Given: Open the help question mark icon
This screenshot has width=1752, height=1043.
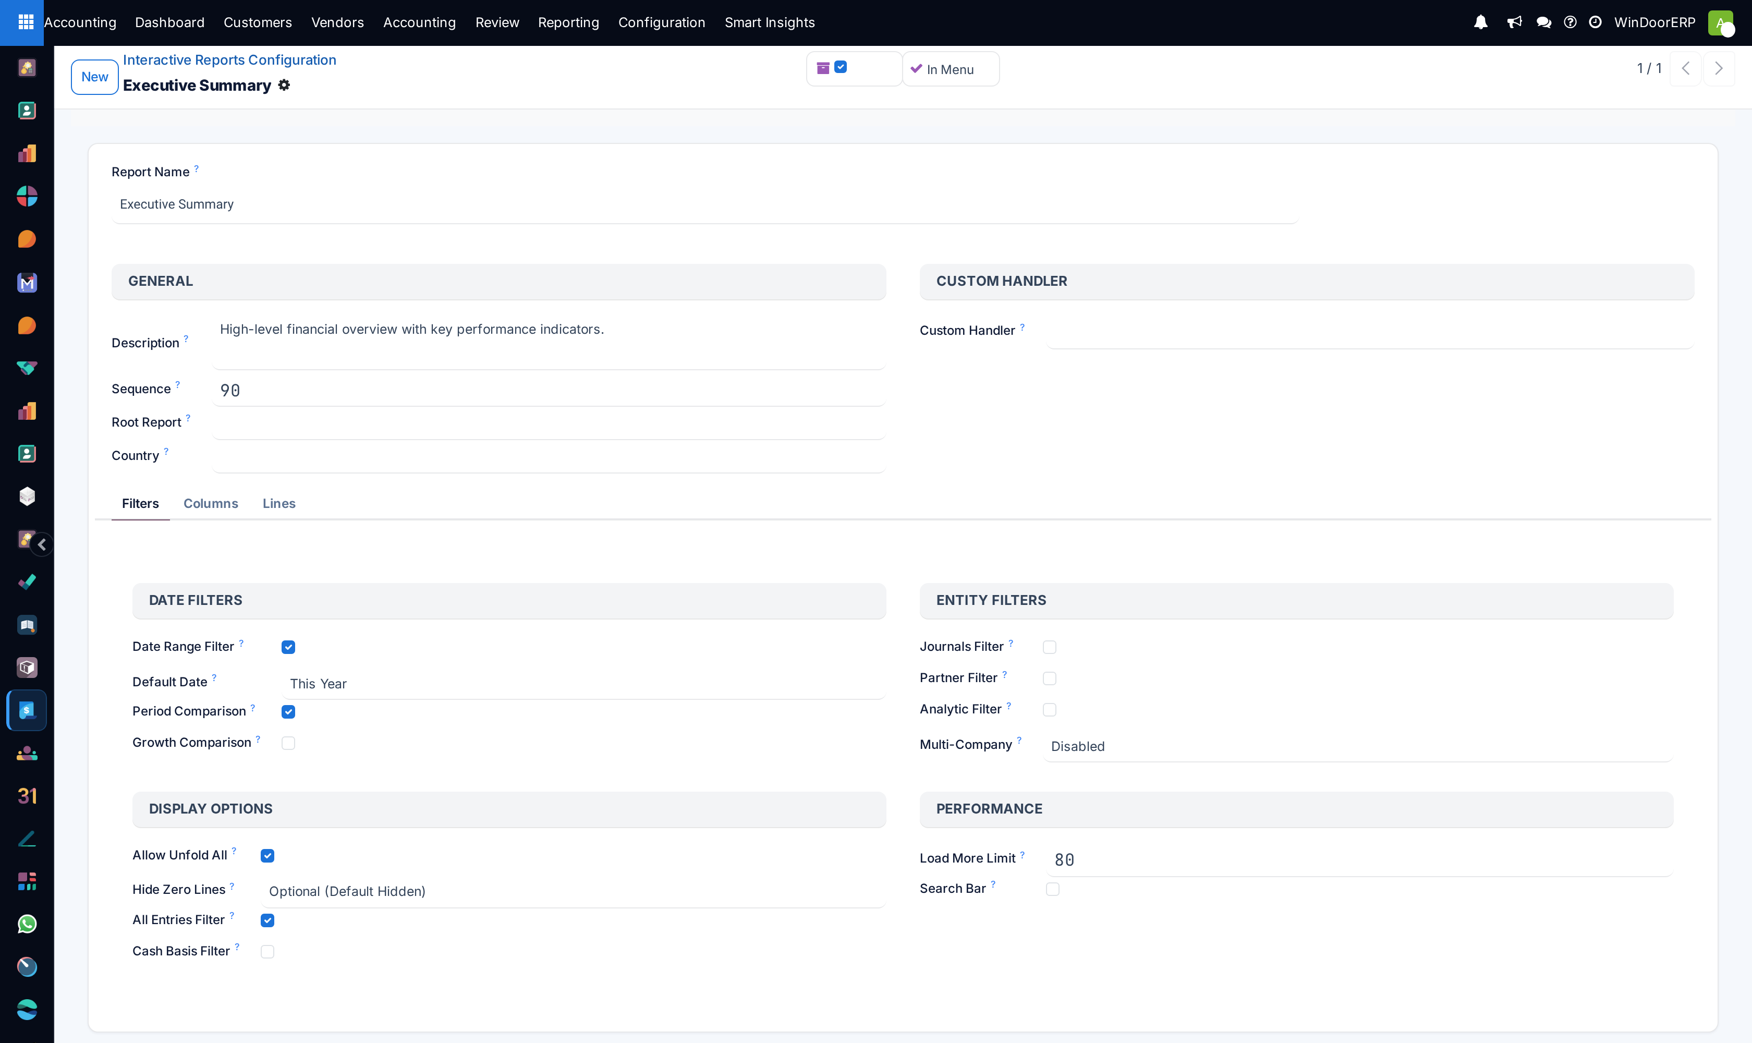Looking at the screenshot, I should coord(1570,22).
